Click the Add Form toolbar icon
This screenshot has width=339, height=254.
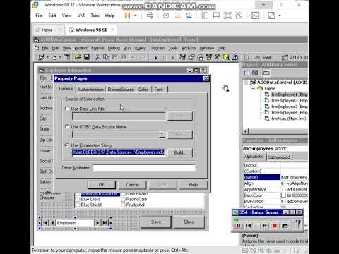(x=54, y=57)
